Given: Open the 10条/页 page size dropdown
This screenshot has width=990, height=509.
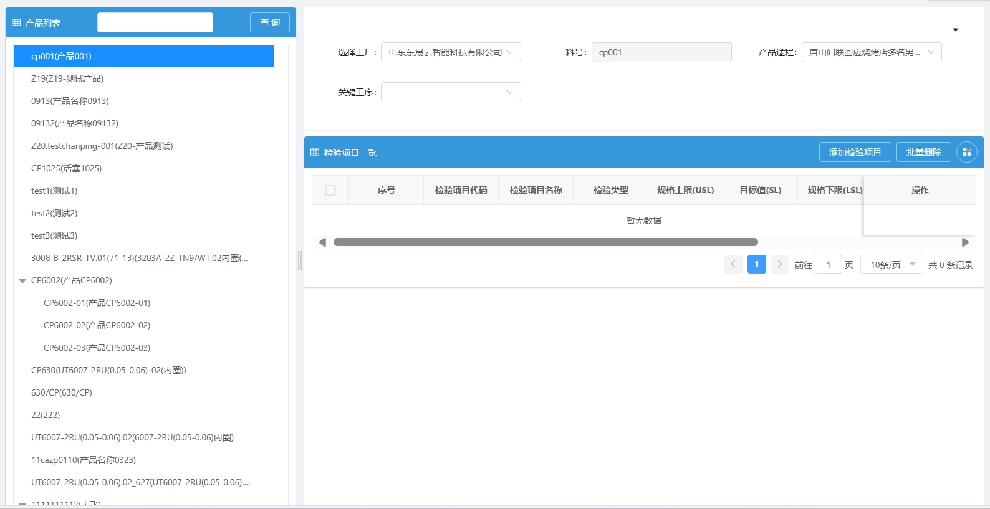Looking at the screenshot, I should click(891, 264).
